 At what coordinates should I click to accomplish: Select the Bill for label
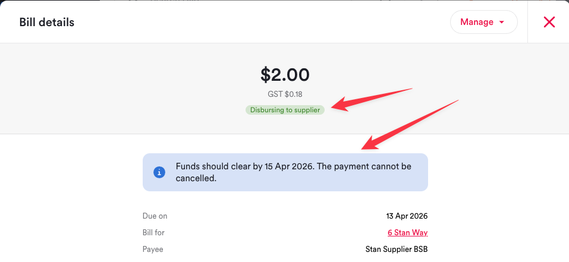tap(153, 232)
